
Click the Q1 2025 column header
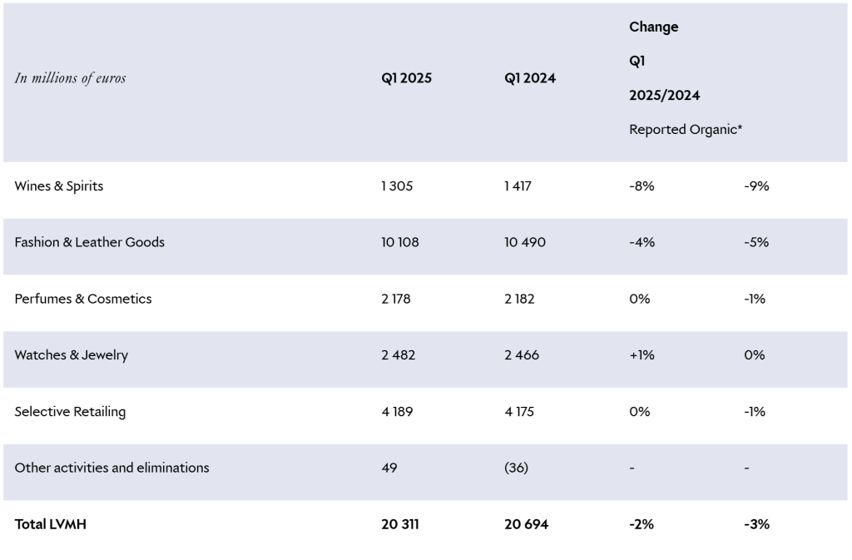[x=407, y=79]
